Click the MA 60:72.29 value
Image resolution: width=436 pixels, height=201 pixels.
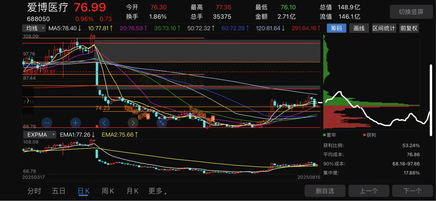point(235,28)
